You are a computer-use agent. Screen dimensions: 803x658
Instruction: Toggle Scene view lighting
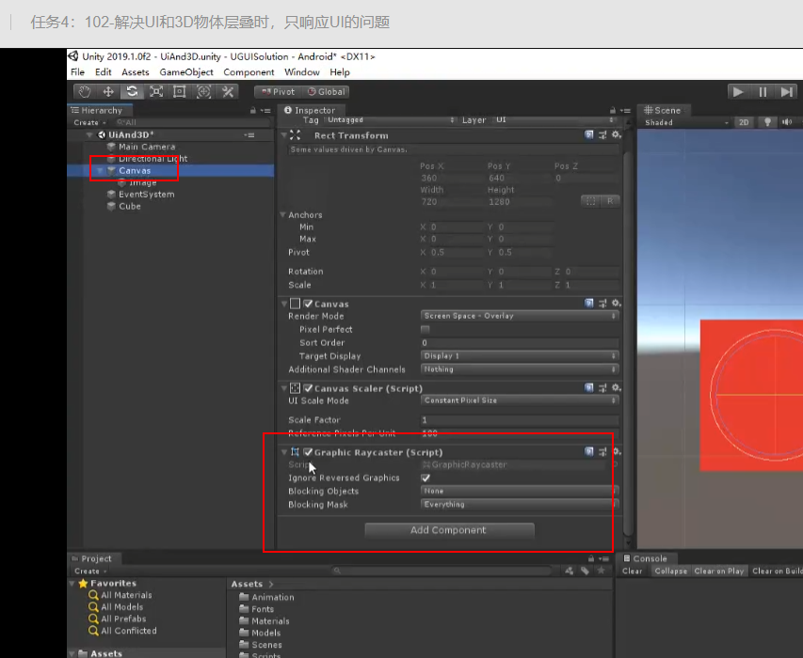(x=767, y=122)
